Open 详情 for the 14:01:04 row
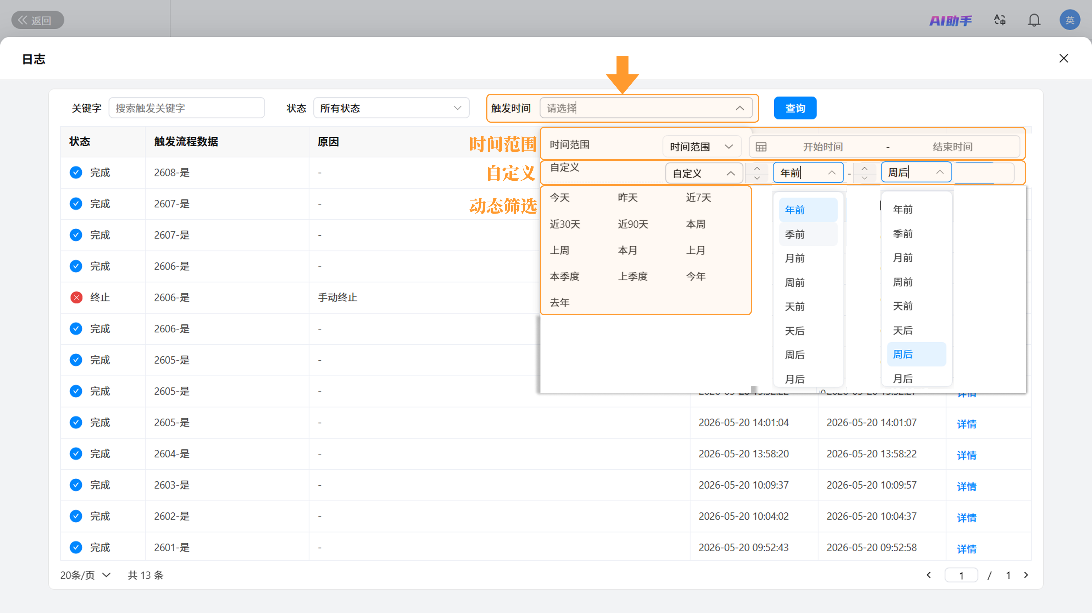This screenshot has height=613, width=1092. (967, 424)
